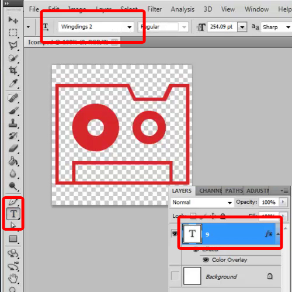The width and height of the screenshot is (292, 292).
Task: Show the Background layer visibility box
Action: coord(175,276)
